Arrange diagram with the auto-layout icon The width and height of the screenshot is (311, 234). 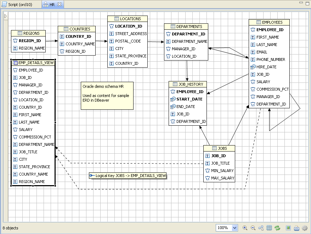[x=261, y=228]
